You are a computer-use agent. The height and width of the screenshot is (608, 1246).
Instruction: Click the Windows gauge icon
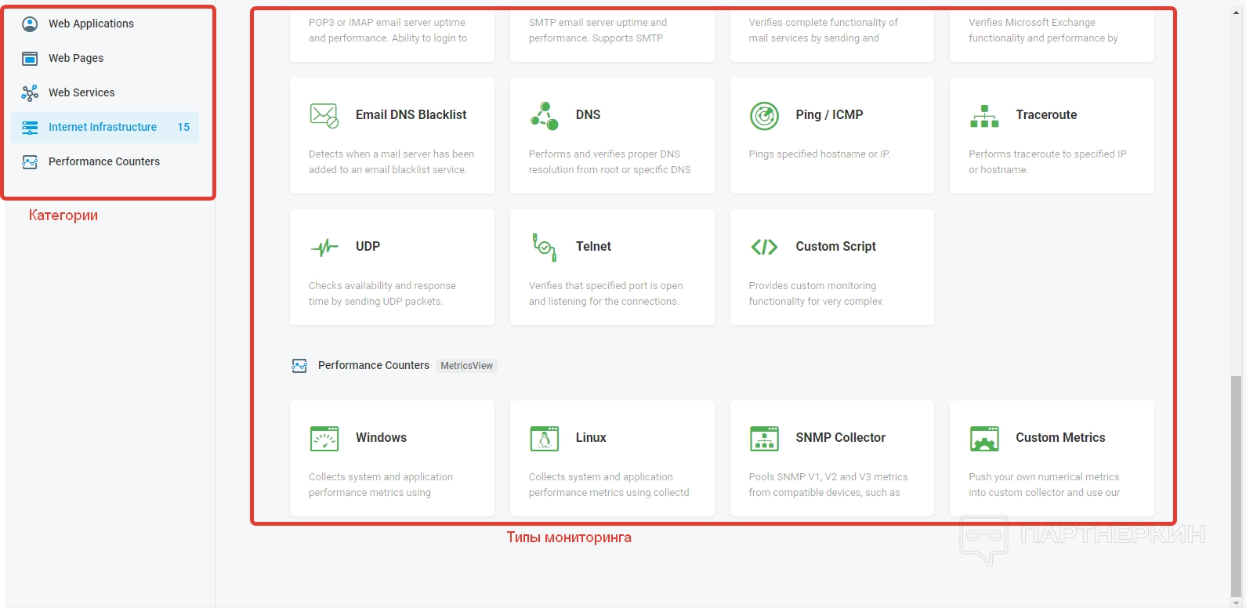click(324, 439)
